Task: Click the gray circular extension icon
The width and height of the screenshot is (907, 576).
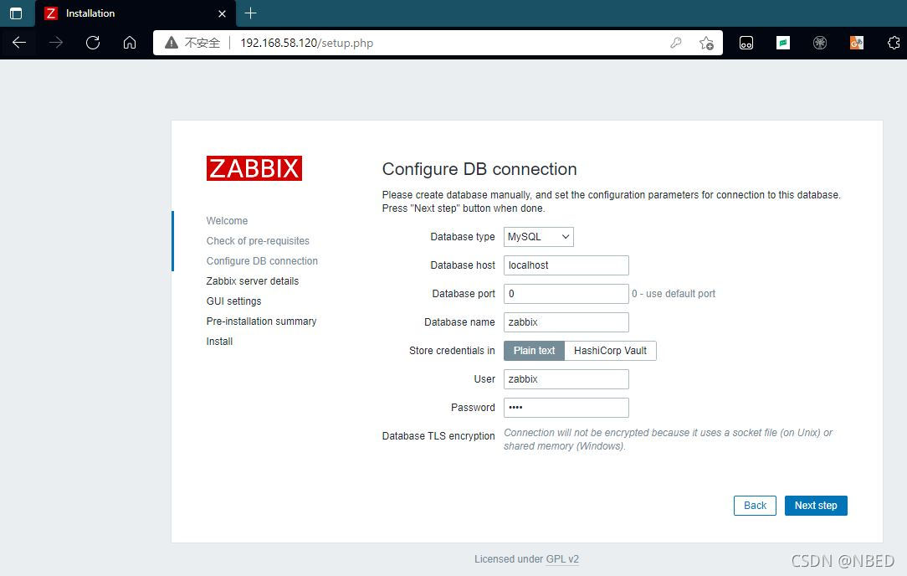Action: [x=820, y=42]
